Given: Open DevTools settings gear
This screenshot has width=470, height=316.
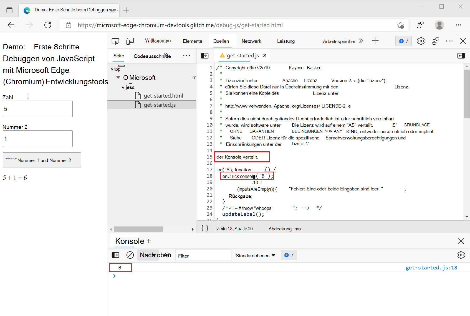Looking at the screenshot, I should tap(421, 41).
